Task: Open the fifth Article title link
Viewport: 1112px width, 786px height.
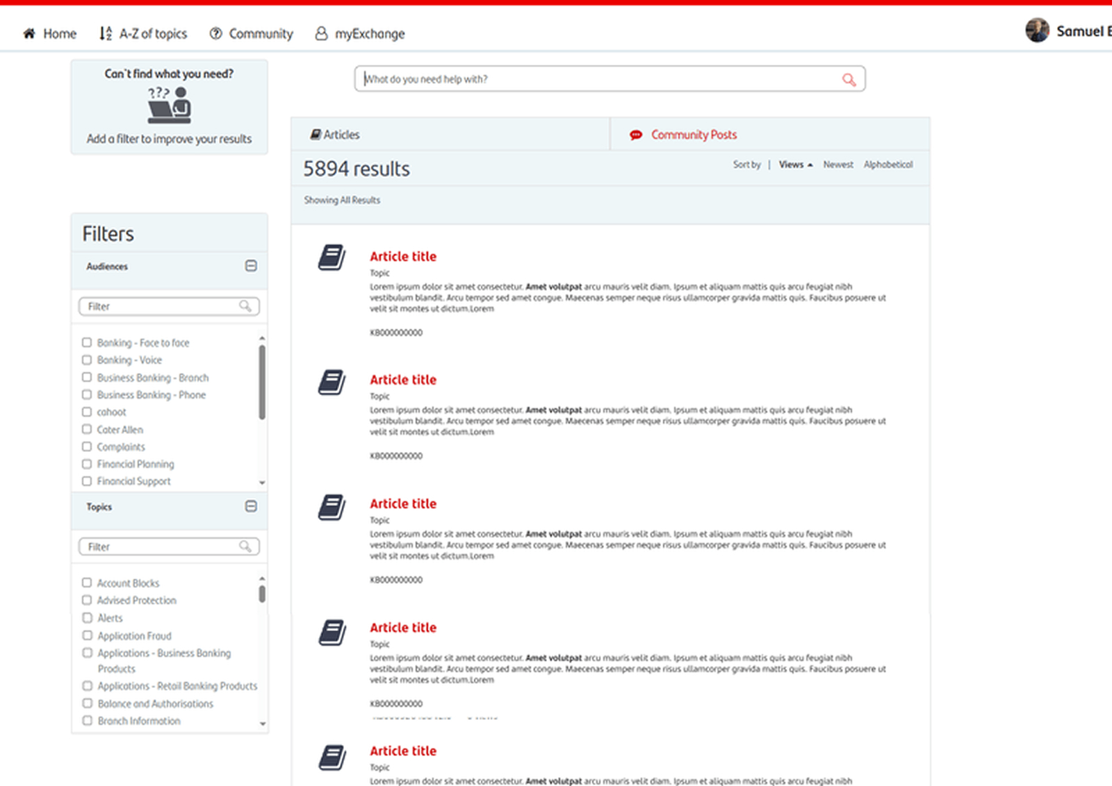Action: [x=403, y=751]
